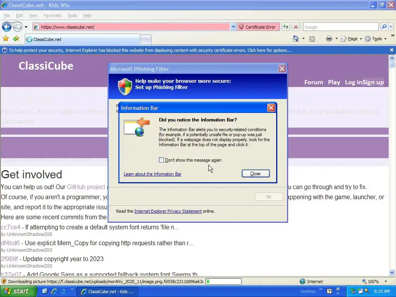The width and height of the screenshot is (396, 297).
Task: Open the search provider options dropdown
Action: pos(391,27)
